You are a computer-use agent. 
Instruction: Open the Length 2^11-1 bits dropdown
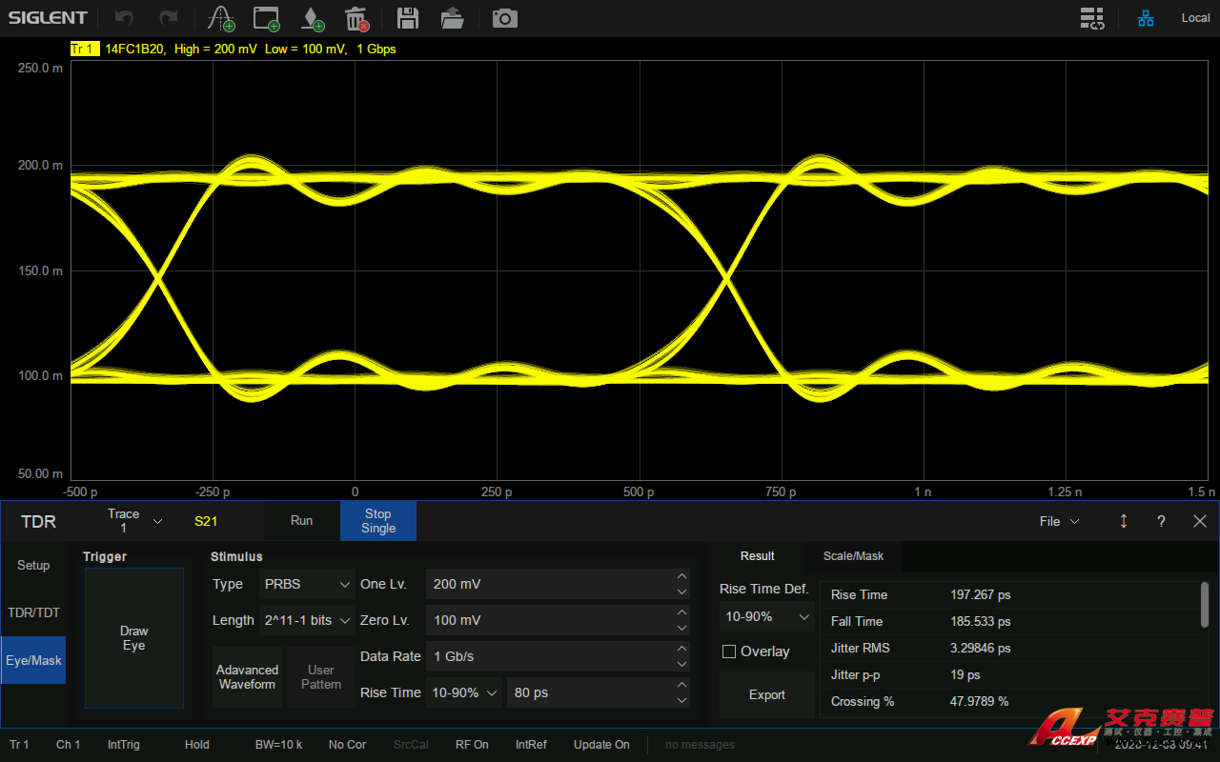click(x=307, y=620)
